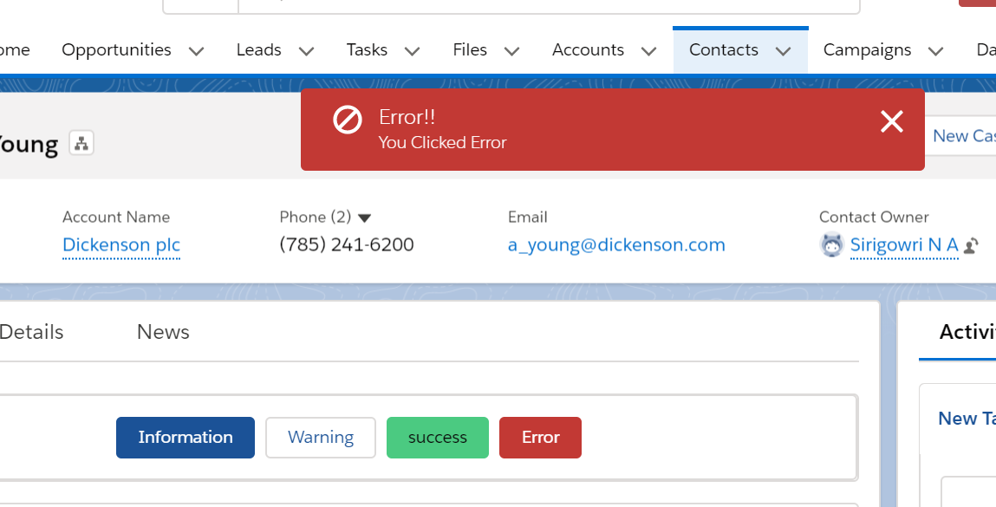
Task: Click the Account Name field label
Action: (116, 218)
